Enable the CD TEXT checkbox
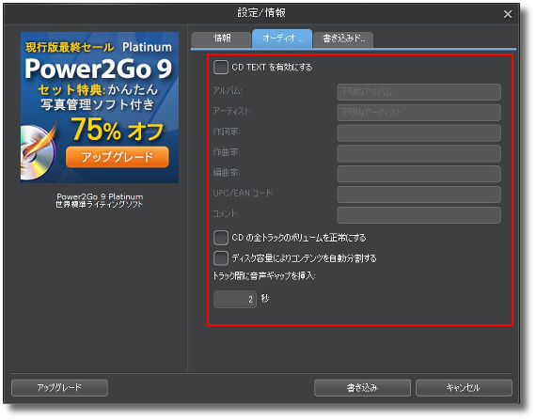This screenshot has height=420, width=536. point(221,67)
